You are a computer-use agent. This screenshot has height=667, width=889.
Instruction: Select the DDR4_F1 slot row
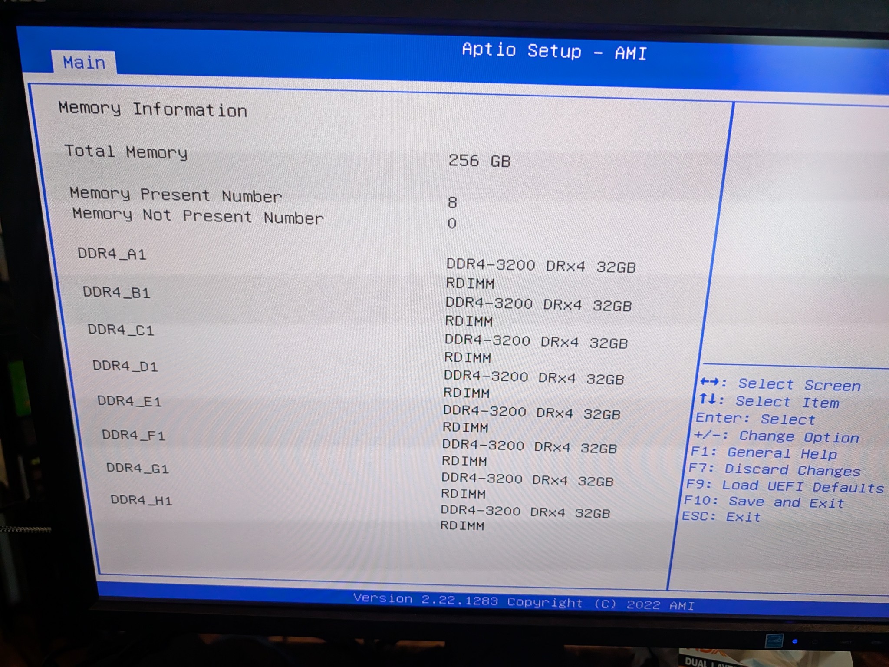point(134,435)
